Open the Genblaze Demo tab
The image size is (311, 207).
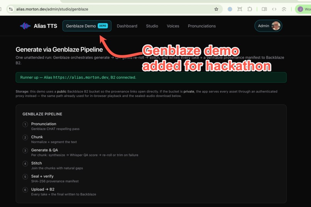pos(87,26)
